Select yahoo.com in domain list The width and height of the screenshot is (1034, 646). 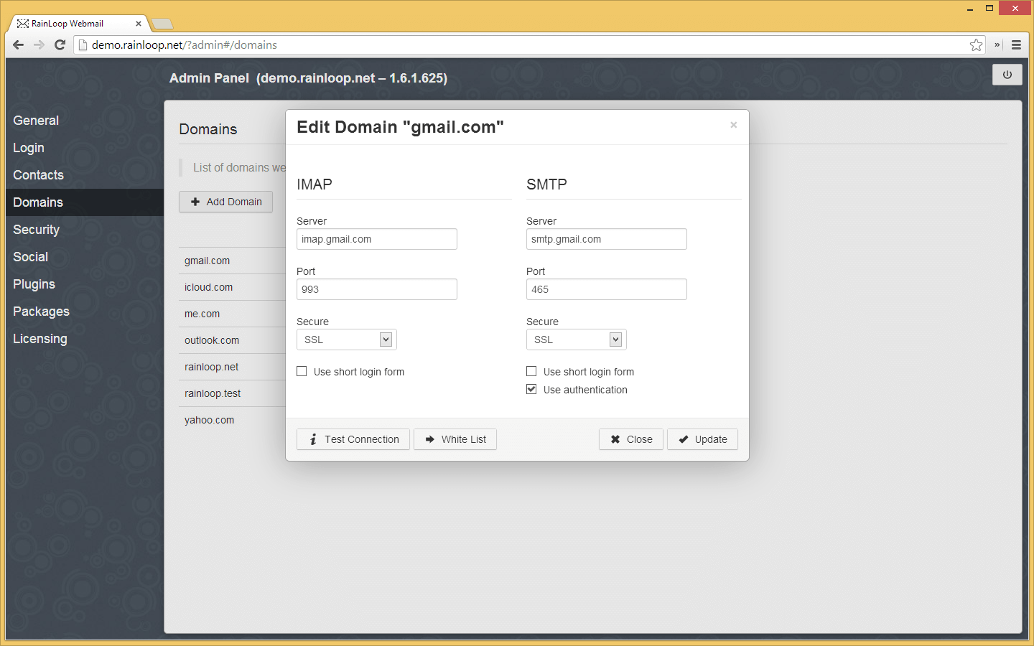click(209, 420)
